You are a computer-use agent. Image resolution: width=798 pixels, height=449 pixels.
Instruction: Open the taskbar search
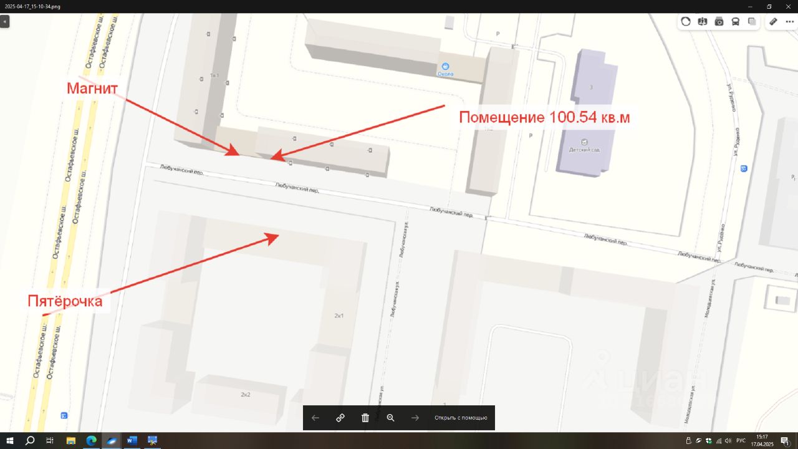click(30, 441)
